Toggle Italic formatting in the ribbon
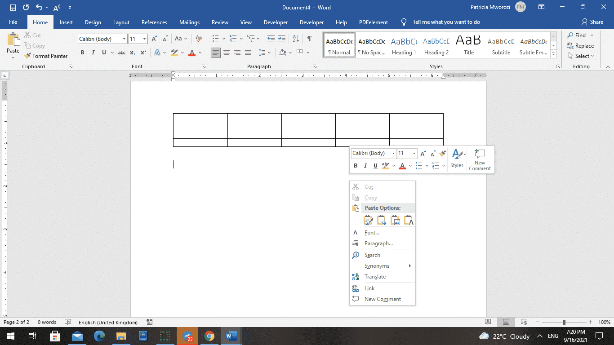 [x=93, y=53]
